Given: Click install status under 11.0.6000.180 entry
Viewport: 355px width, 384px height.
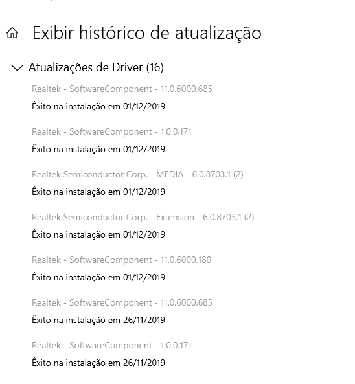Looking at the screenshot, I should (x=98, y=277).
